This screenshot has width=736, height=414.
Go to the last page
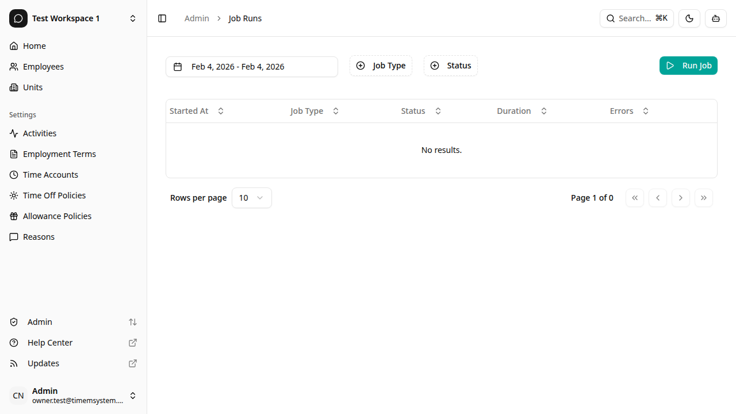[x=703, y=198]
